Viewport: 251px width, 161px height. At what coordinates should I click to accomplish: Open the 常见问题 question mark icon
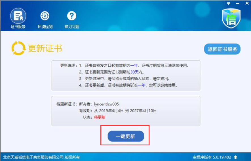(x=71, y=16)
